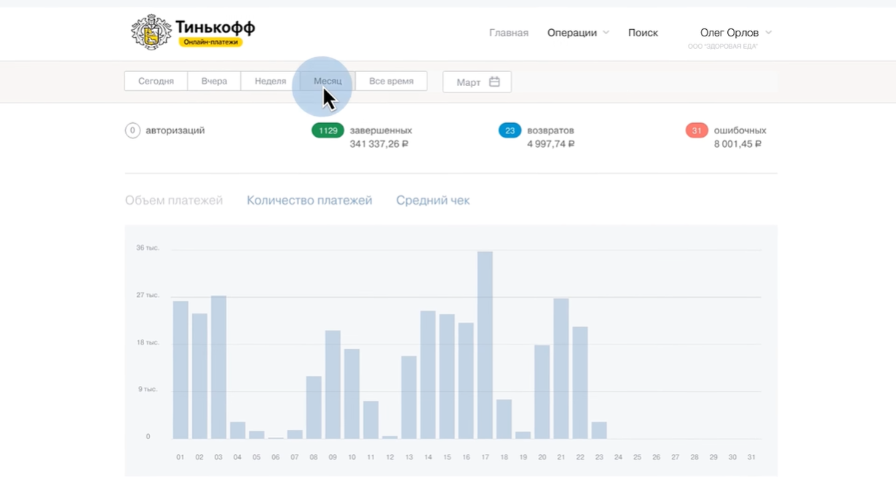
Task: Open the Объем платежей chart tab
Action: [x=174, y=200]
